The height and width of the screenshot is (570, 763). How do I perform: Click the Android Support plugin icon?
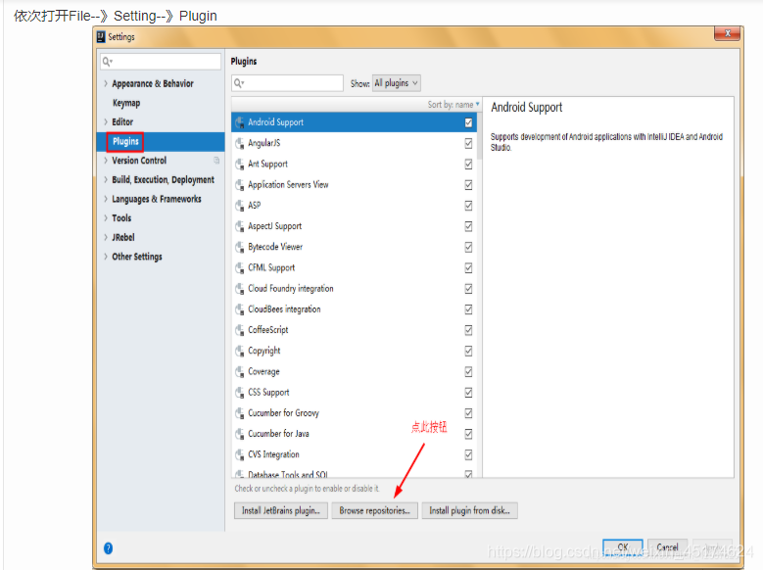point(240,122)
